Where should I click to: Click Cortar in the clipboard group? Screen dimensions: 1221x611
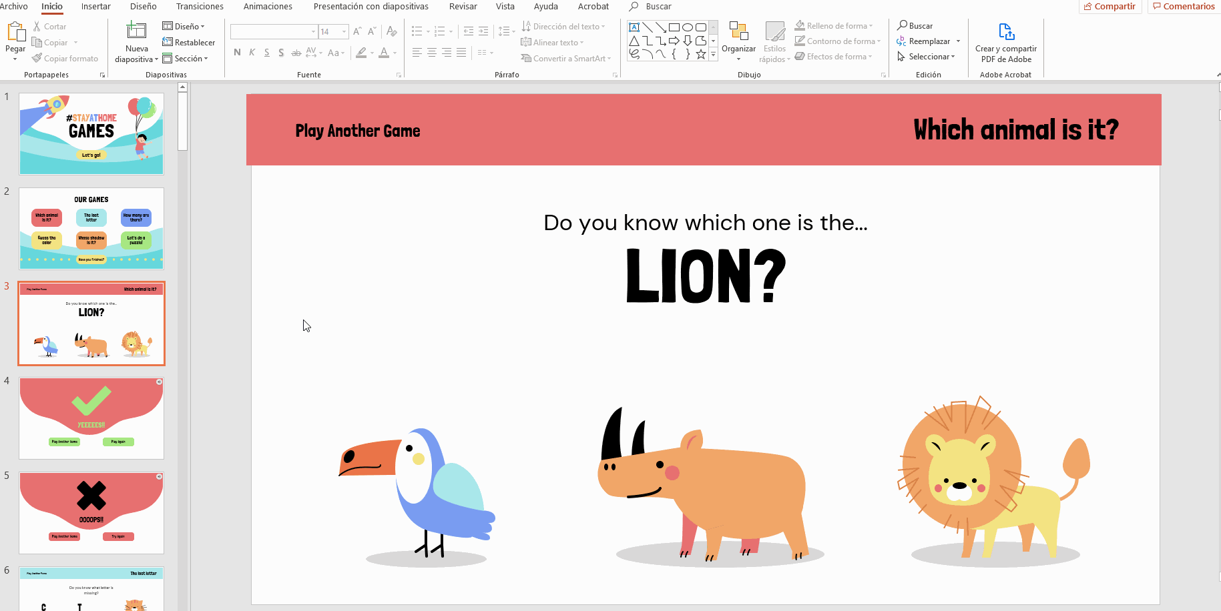click(49, 27)
